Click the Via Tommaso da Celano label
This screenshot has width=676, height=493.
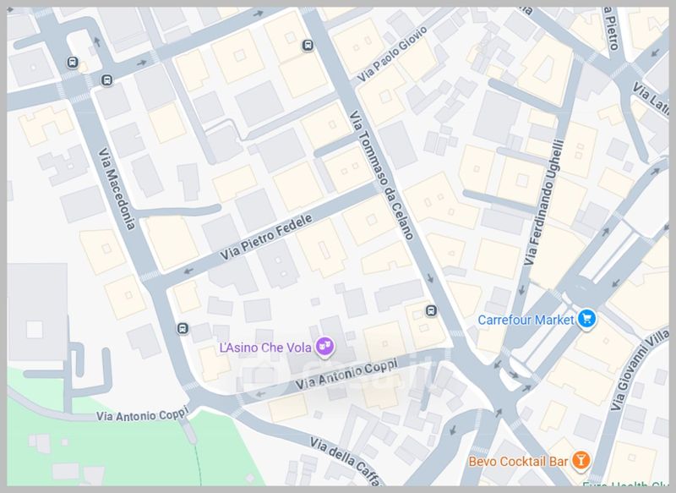click(381, 175)
